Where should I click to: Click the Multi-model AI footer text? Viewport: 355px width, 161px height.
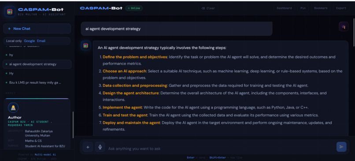pyautogui.click(x=45, y=155)
